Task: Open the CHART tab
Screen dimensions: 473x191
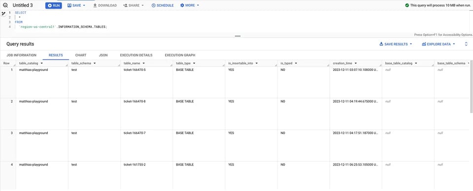Action: 81,55
